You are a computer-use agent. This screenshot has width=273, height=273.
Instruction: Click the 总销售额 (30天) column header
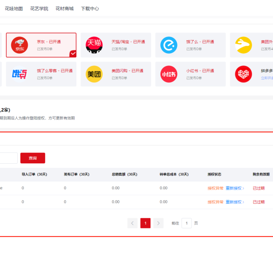[x=125, y=174]
